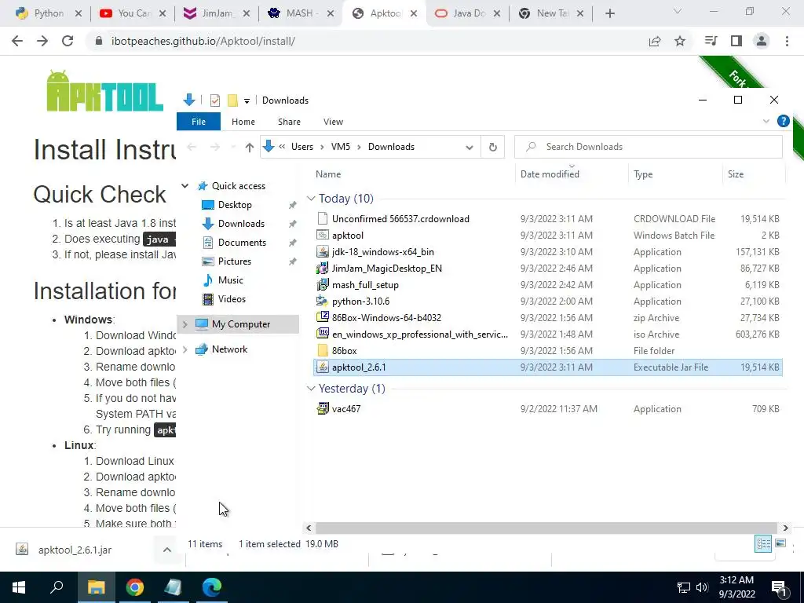This screenshot has width=804, height=603.
Task: Bookmark this page with the star icon
Action: pyautogui.click(x=680, y=41)
